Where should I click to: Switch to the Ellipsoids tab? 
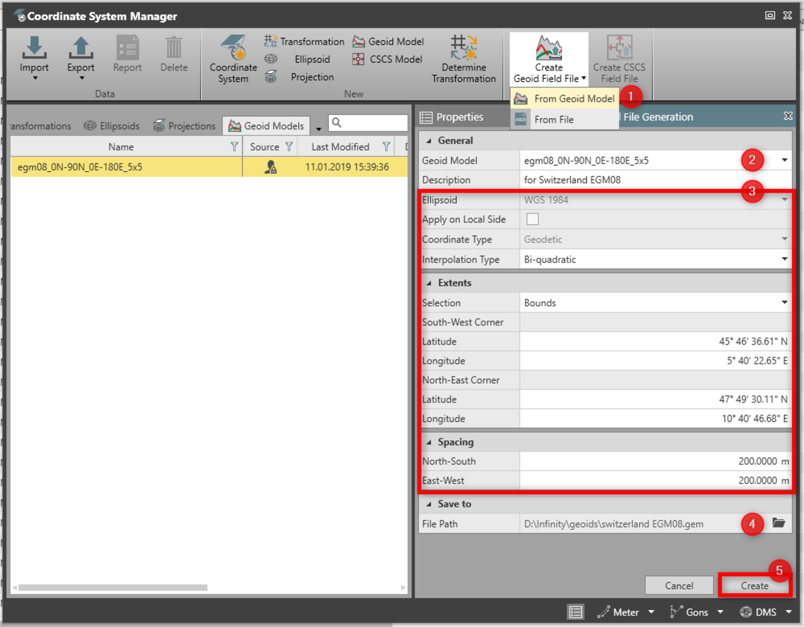(111, 126)
